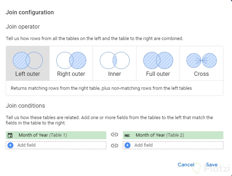
Task: Switch join operator to Inner label
Action: point(115,74)
